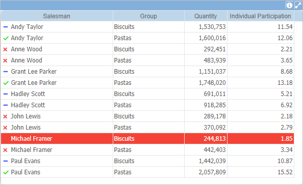Select Paul Evans name in Biscuits row

click(26, 161)
